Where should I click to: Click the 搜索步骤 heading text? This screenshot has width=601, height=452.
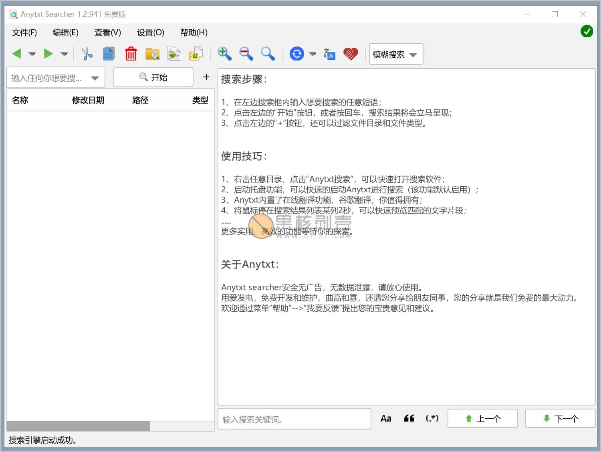tap(244, 79)
